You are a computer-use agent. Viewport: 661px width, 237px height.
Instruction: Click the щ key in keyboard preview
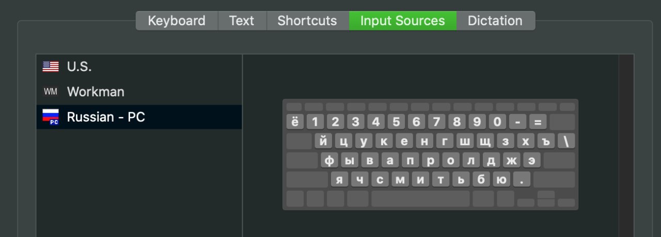[485, 141]
